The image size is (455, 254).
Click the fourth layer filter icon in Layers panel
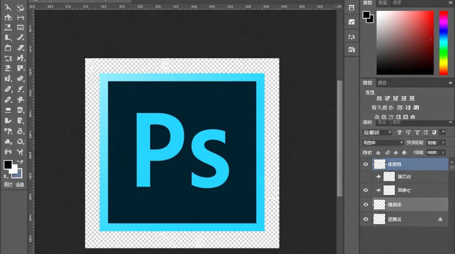click(x=426, y=132)
